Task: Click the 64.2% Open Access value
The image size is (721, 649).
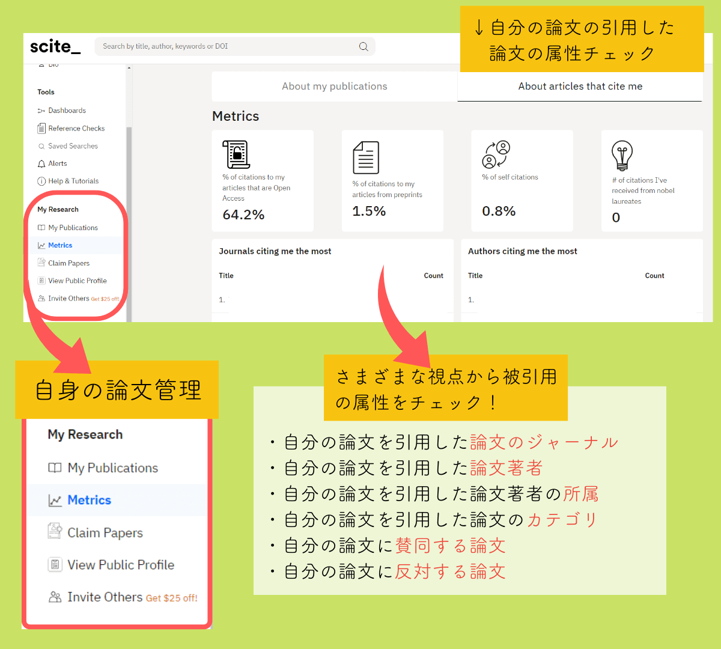Action: [x=243, y=215]
